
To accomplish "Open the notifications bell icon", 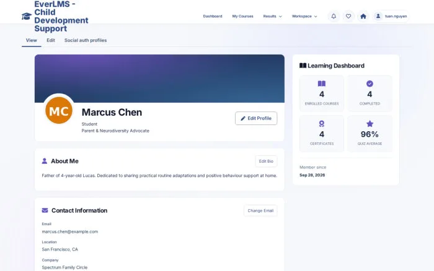I will (x=334, y=16).
